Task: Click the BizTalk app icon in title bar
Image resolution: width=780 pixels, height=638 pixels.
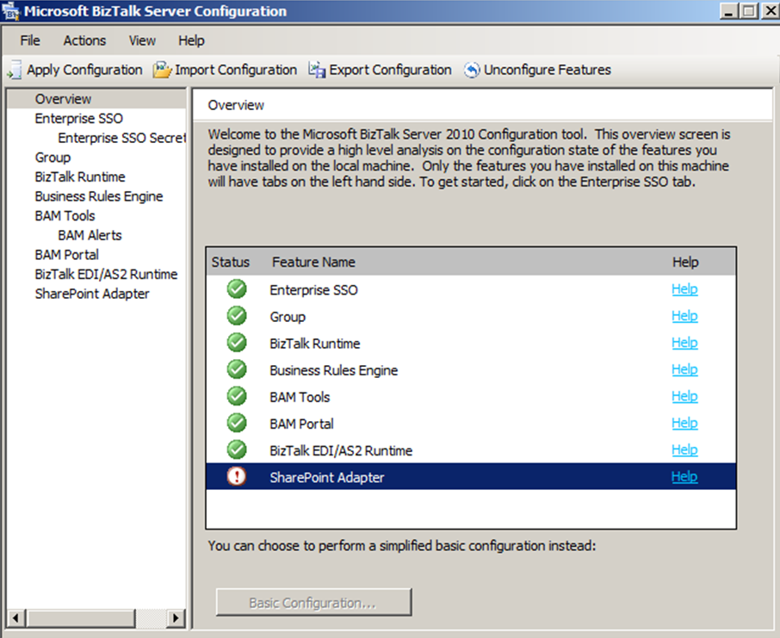Action: [12, 12]
